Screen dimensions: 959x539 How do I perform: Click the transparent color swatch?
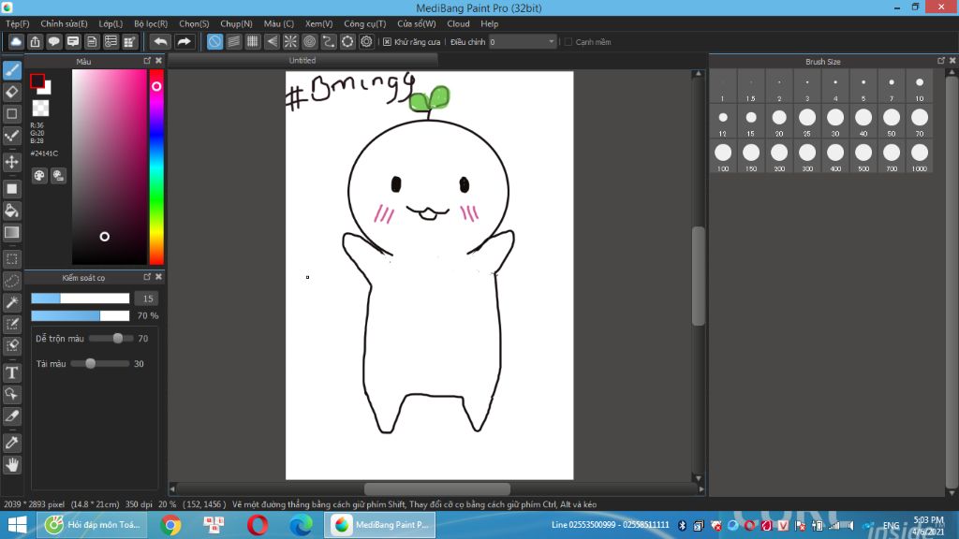[40, 109]
